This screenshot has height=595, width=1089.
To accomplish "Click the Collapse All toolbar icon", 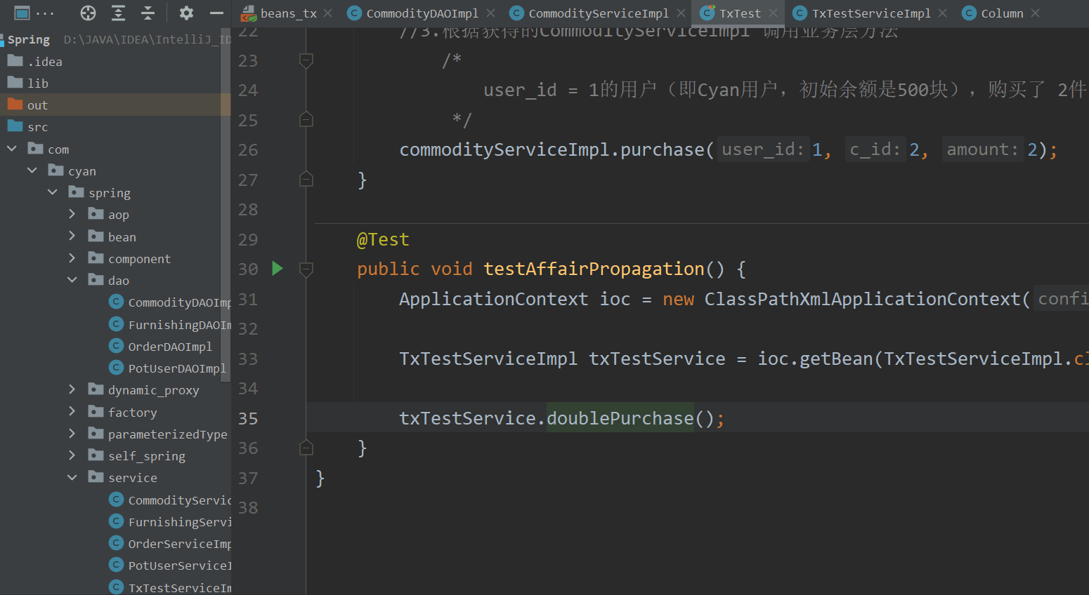I will (148, 13).
